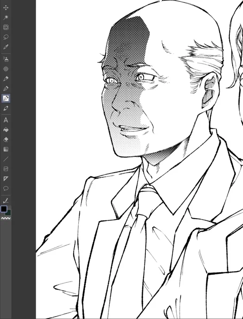Choose the checkered transparent color swatch

(x=6, y=218)
